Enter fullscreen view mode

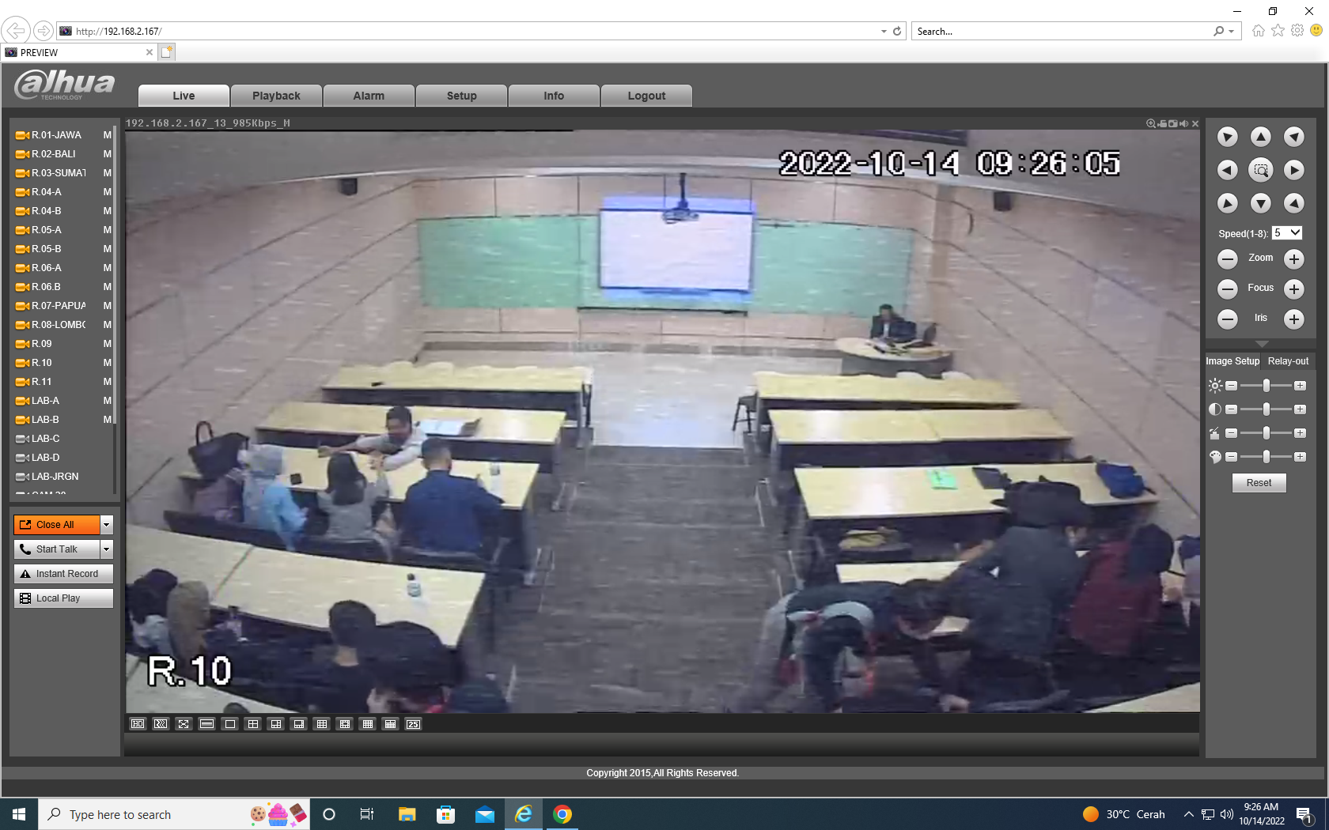(x=184, y=724)
